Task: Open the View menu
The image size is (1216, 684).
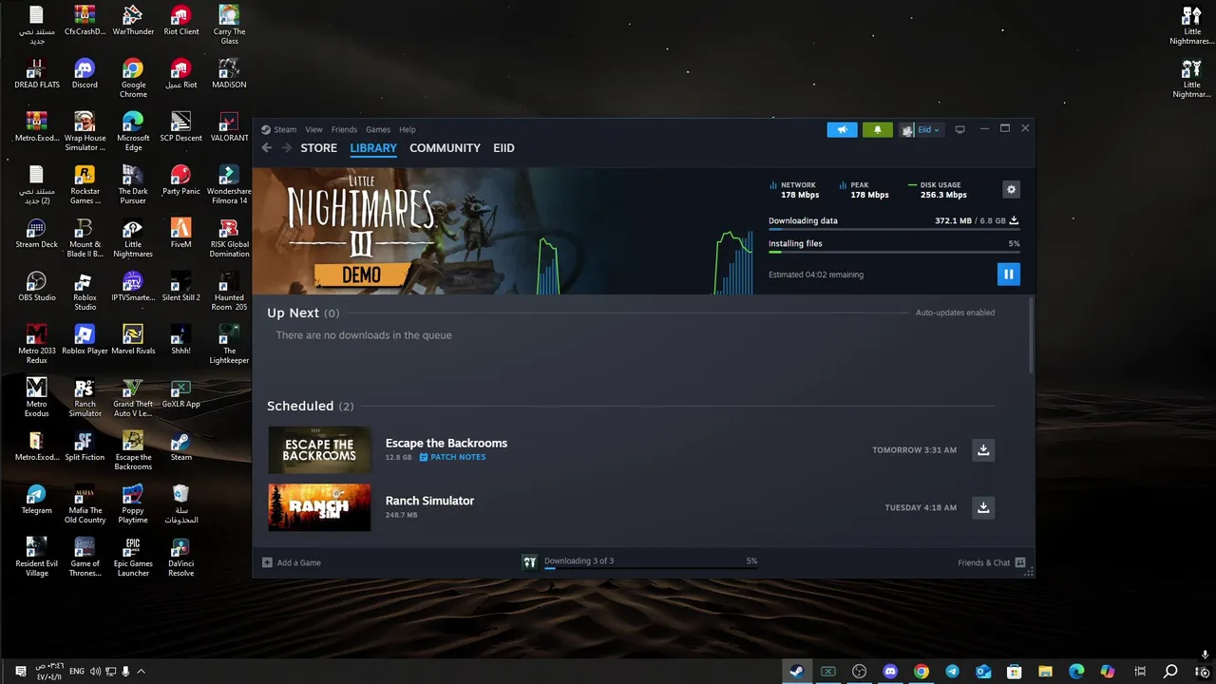Action: click(313, 129)
